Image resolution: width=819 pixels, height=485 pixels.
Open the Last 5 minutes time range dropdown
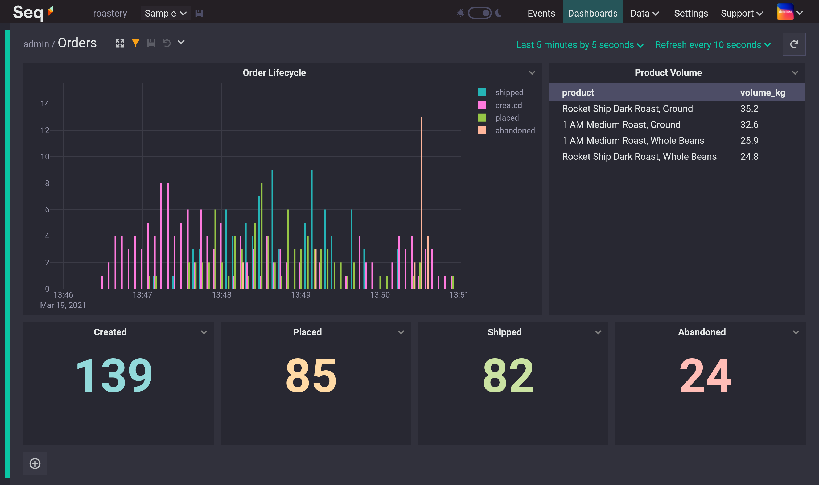click(x=579, y=45)
